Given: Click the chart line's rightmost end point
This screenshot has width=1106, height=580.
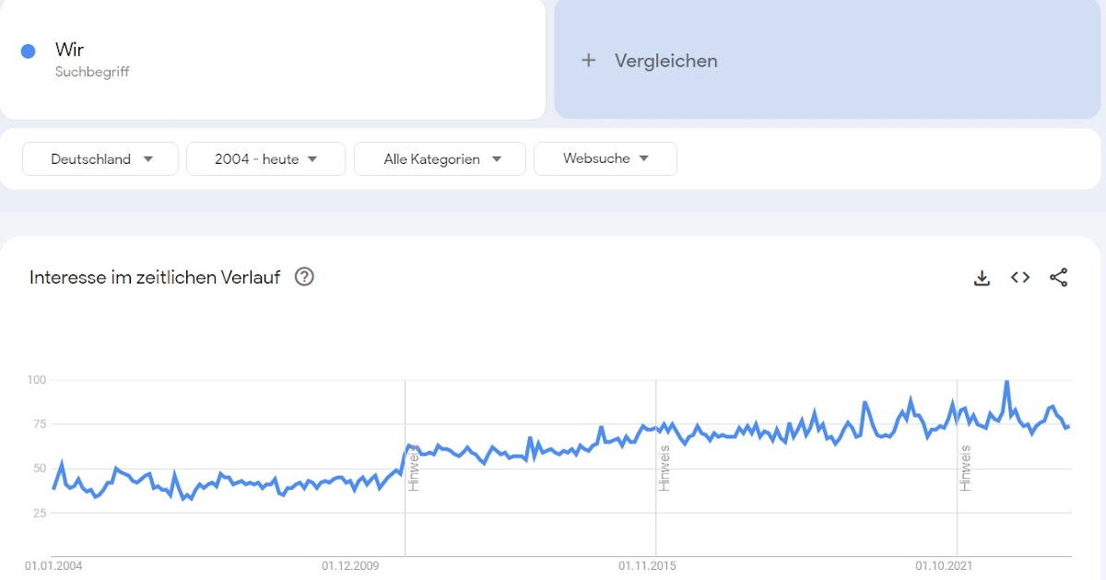Looking at the screenshot, I should coord(1069,426).
